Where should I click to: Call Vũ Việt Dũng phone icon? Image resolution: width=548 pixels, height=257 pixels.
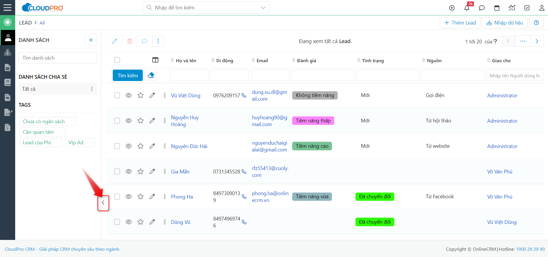tap(244, 95)
